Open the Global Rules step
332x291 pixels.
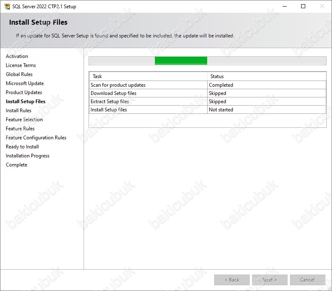(19, 74)
